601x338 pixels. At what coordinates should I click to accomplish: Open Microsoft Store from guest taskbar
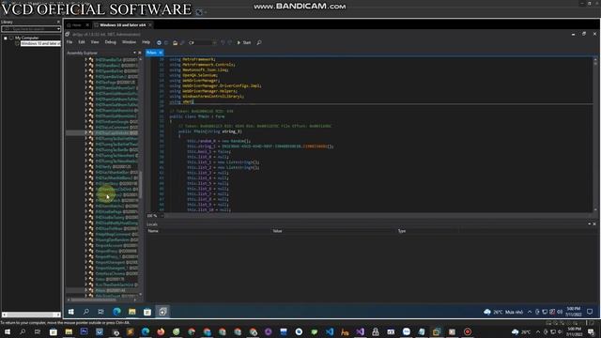click(147, 312)
